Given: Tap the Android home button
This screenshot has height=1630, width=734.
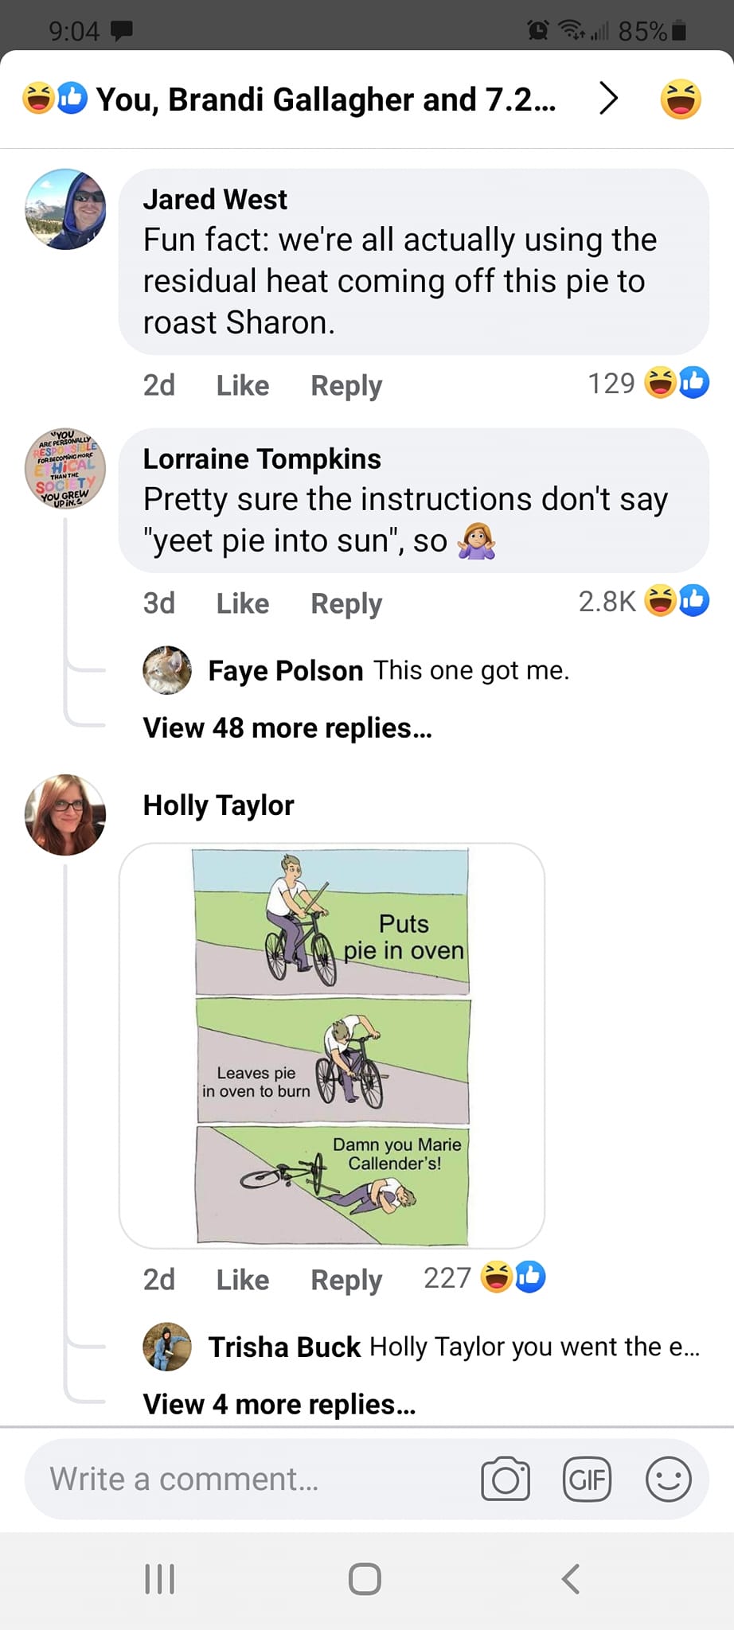Looking at the screenshot, I should pos(365,1579).
